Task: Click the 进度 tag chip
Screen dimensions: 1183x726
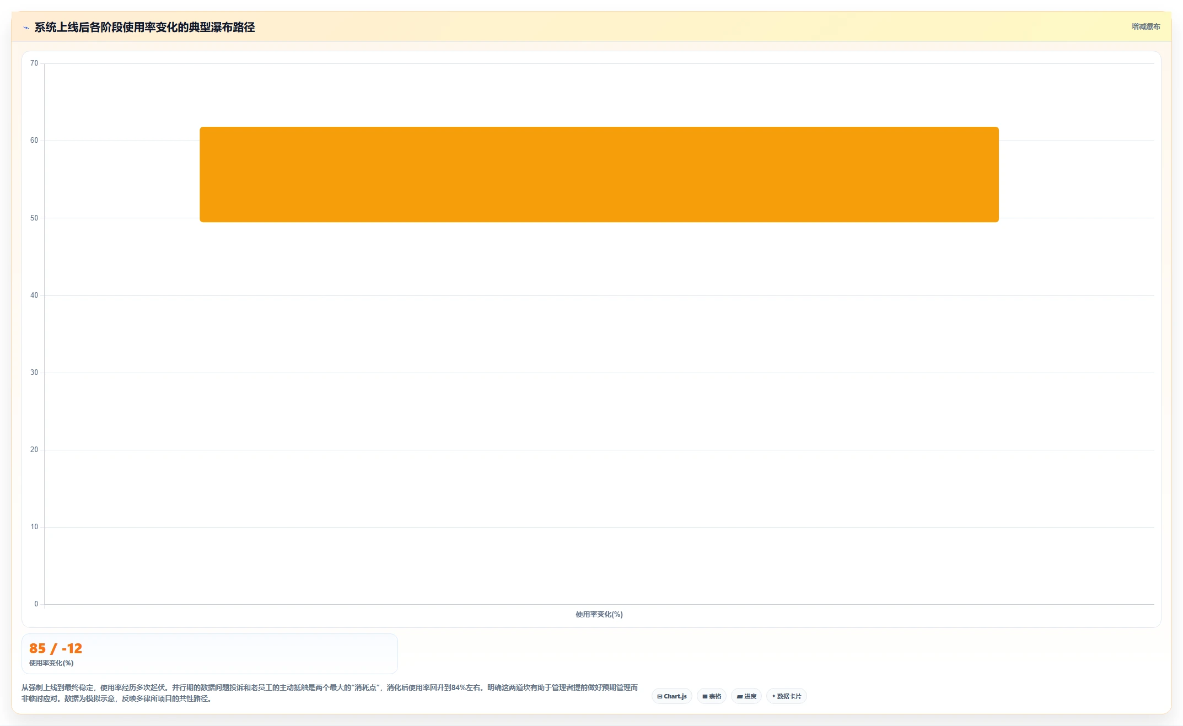Action: click(746, 696)
